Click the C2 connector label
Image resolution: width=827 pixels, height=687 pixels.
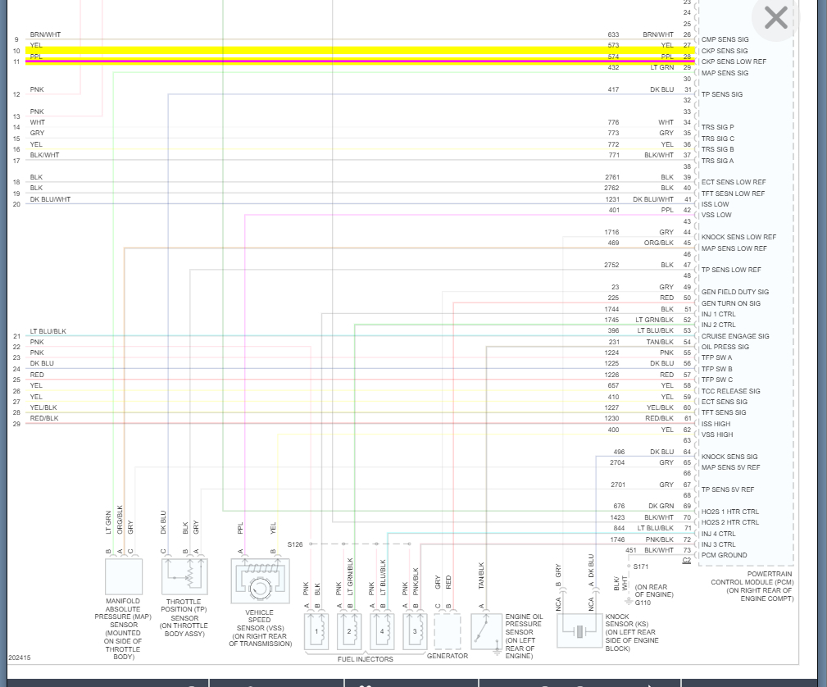coord(686,561)
